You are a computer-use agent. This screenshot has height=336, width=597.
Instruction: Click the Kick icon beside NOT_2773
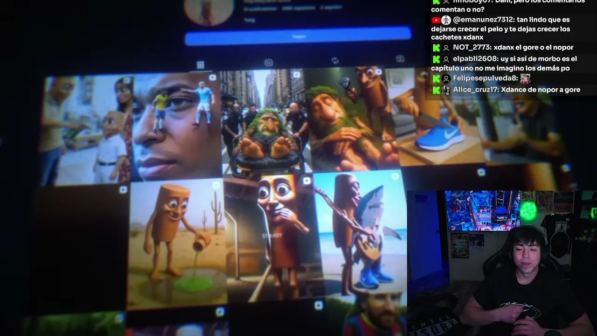[436, 48]
